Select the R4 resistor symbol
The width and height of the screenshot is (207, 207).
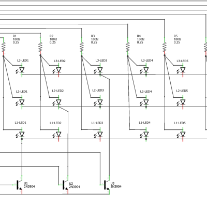[x=128, y=47]
